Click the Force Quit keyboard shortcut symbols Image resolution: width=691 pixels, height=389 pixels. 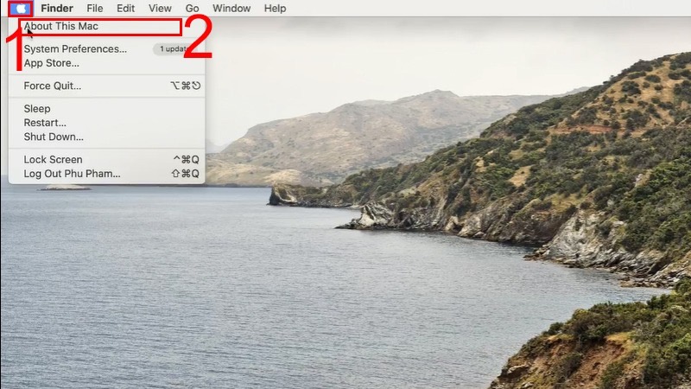point(185,86)
